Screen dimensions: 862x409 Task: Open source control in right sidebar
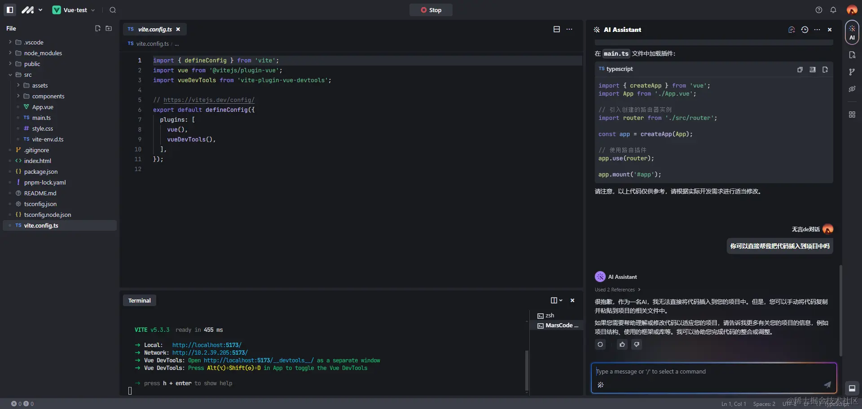852,72
